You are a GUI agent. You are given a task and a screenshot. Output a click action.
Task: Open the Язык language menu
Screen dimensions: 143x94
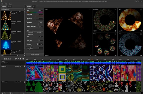click(10, 4)
